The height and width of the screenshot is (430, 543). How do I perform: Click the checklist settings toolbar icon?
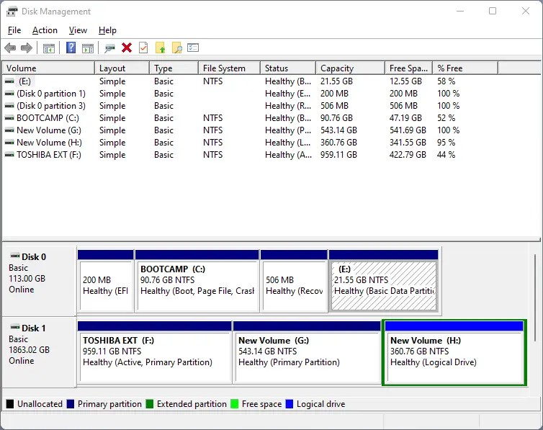click(193, 48)
